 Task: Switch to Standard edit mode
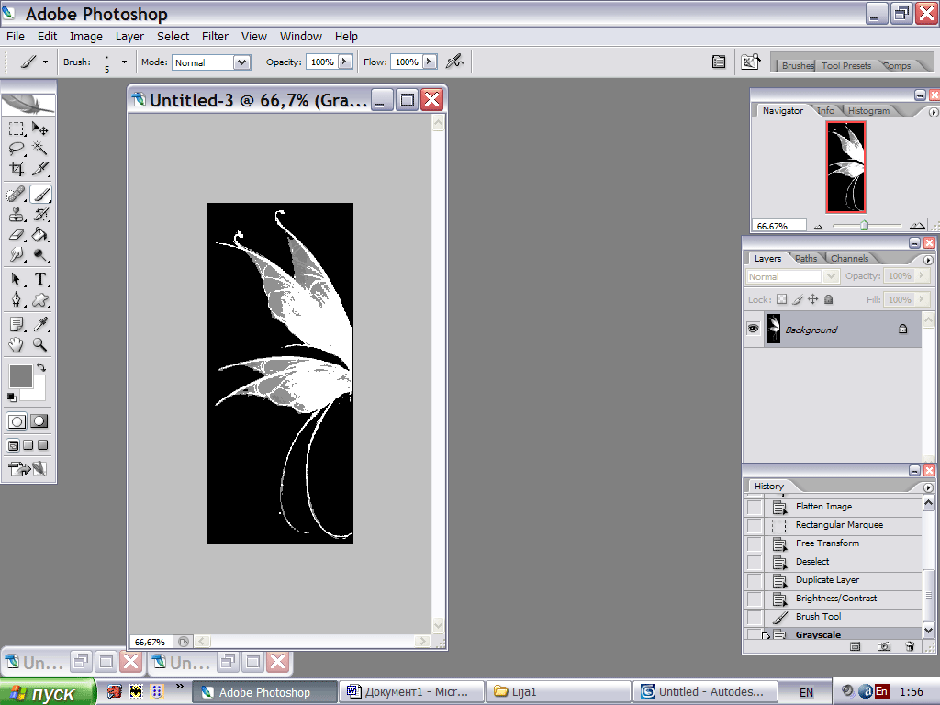click(x=17, y=421)
